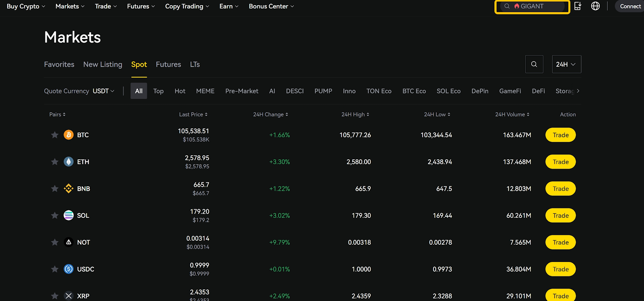This screenshot has width=644, height=301.
Task: Favorite BTC with its star
Action: pyautogui.click(x=55, y=135)
